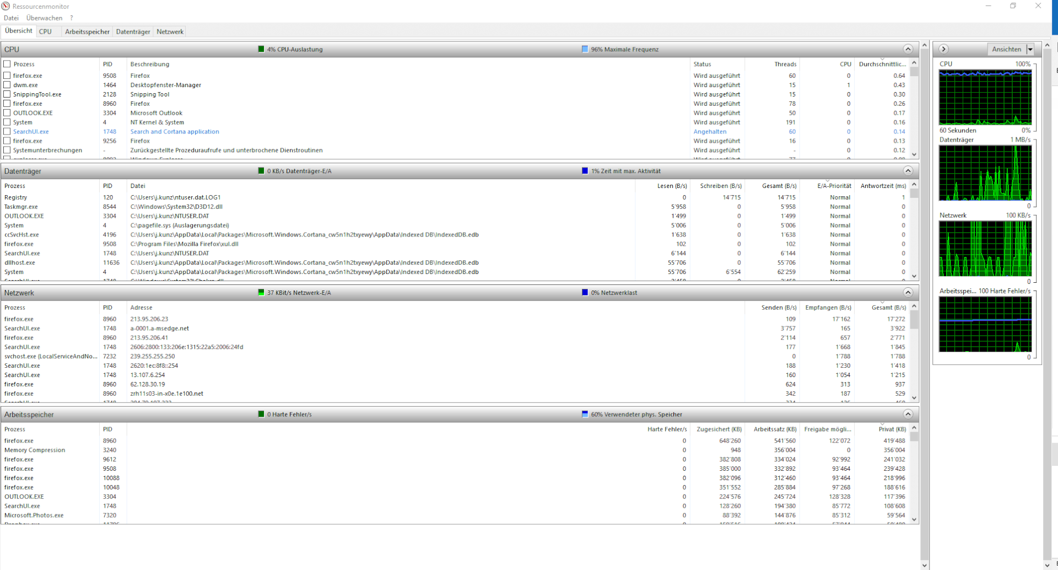
Task: Click the graphs panel expand arrow
Action: coord(943,49)
